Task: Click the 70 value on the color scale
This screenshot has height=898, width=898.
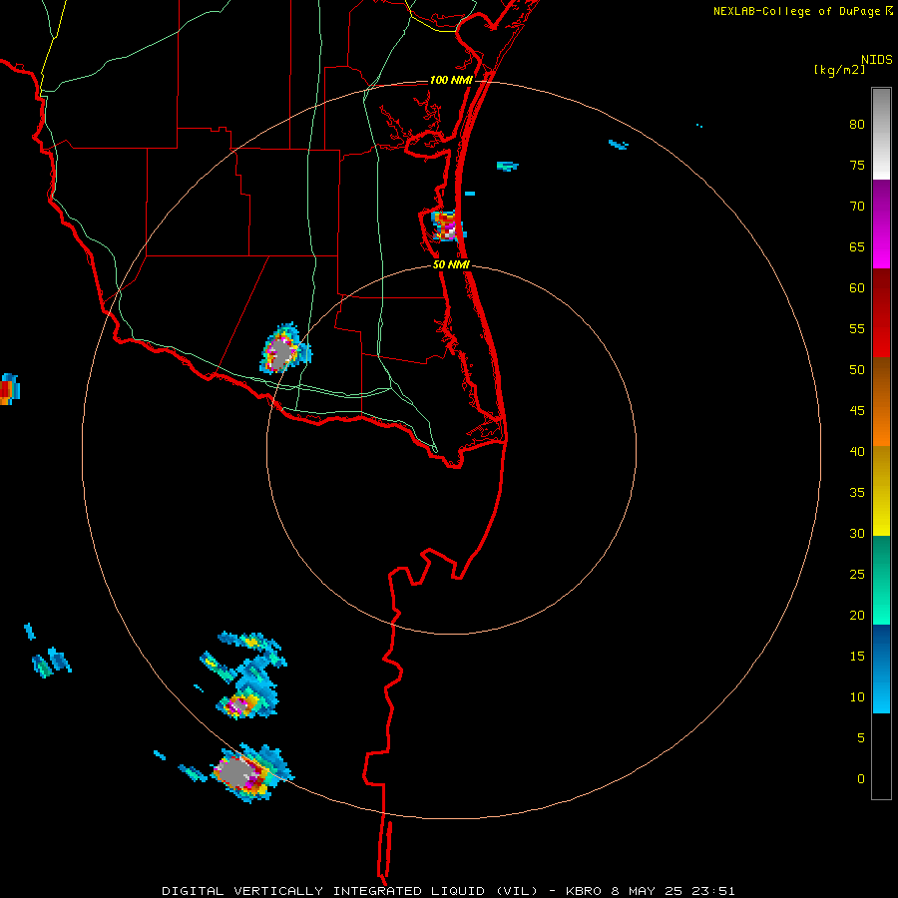Action: click(x=857, y=207)
